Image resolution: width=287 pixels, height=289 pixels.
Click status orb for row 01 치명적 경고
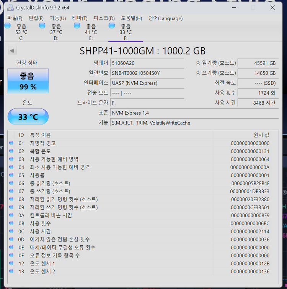(x=11, y=143)
